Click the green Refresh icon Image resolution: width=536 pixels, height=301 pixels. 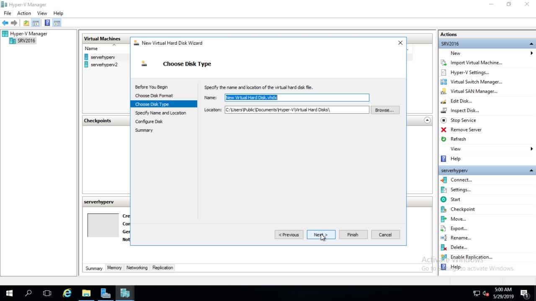443,139
